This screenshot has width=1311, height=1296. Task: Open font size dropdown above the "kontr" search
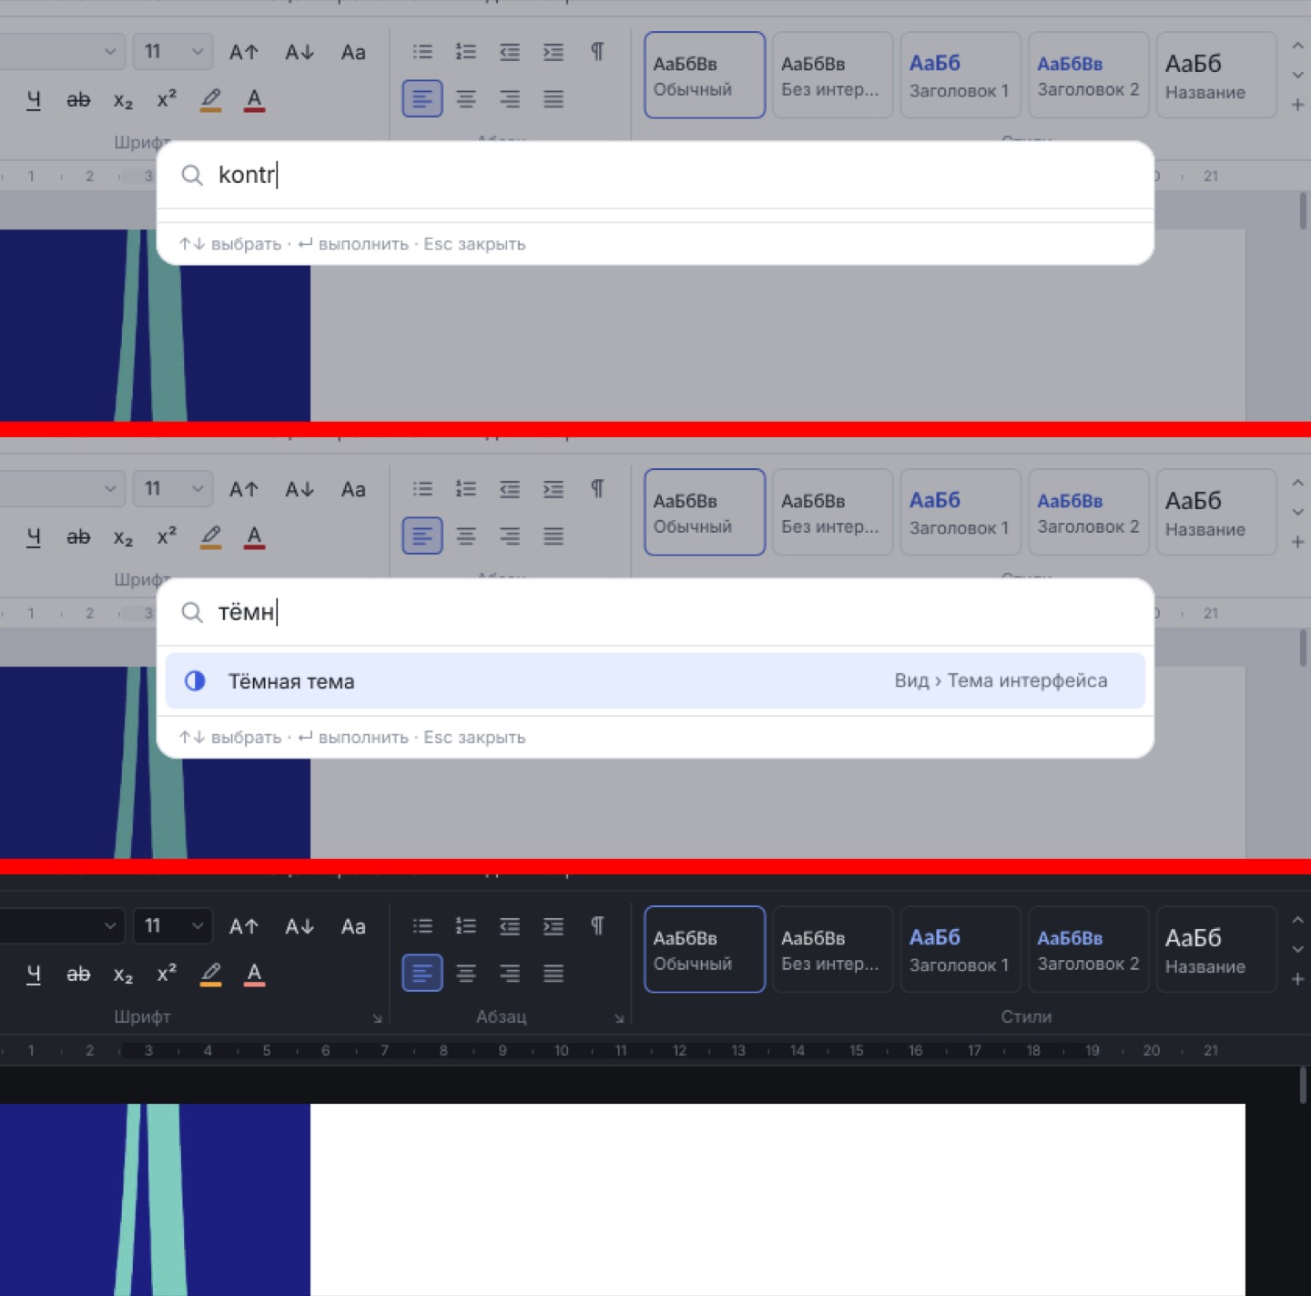pyautogui.click(x=173, y=52)
